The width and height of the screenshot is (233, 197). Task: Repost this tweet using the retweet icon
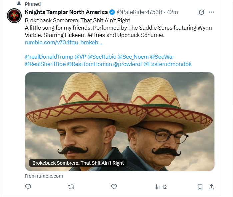71,187
